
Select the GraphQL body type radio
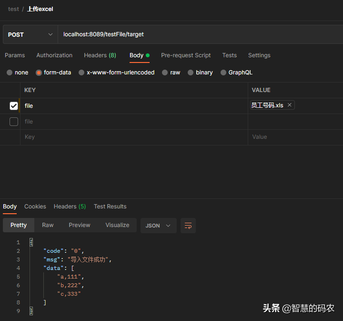[223, 72]
